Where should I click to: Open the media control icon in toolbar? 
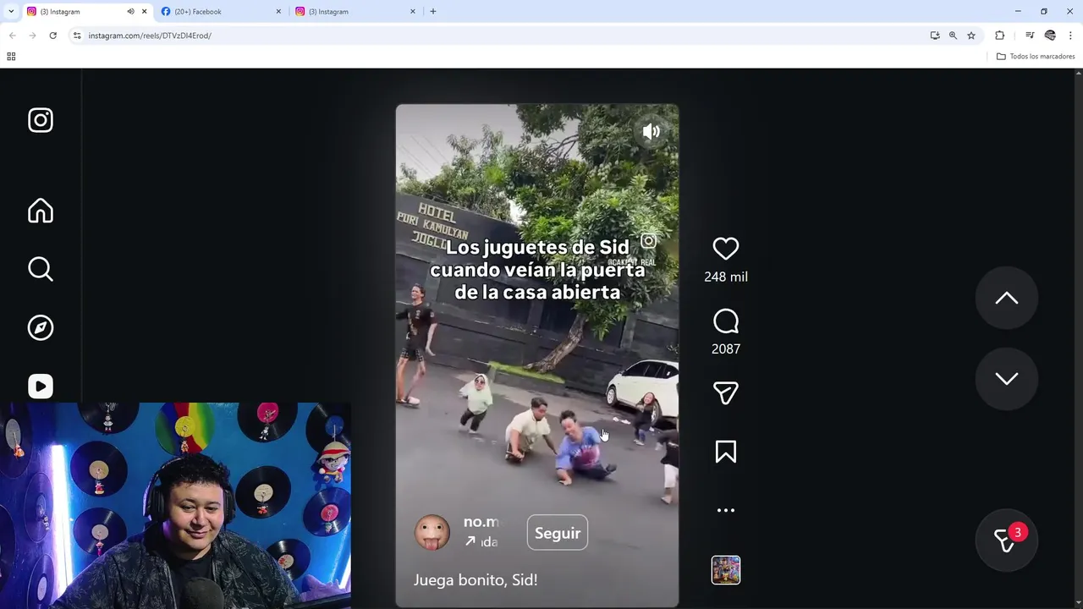[x=1030, y=36]
